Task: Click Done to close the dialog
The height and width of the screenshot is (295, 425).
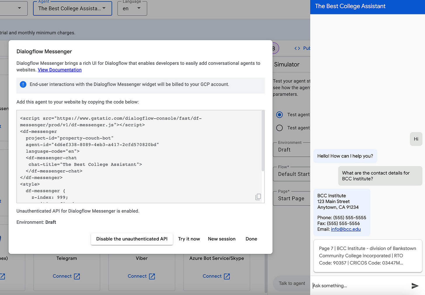Action: point(251,239)
